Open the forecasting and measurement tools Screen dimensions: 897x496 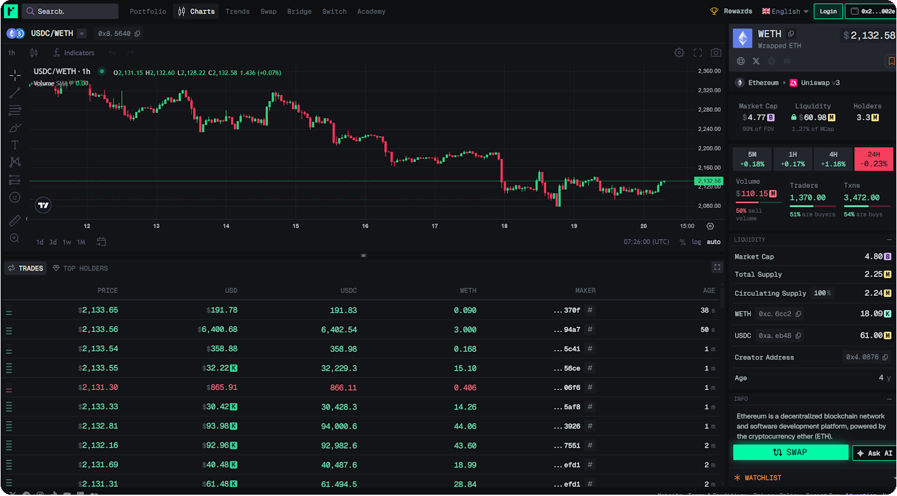14,180
